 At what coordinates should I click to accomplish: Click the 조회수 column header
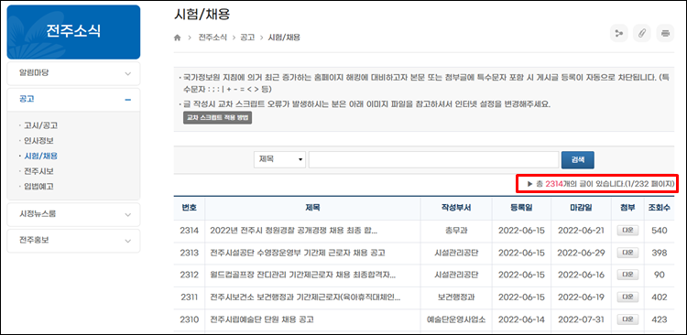[659, 208]
